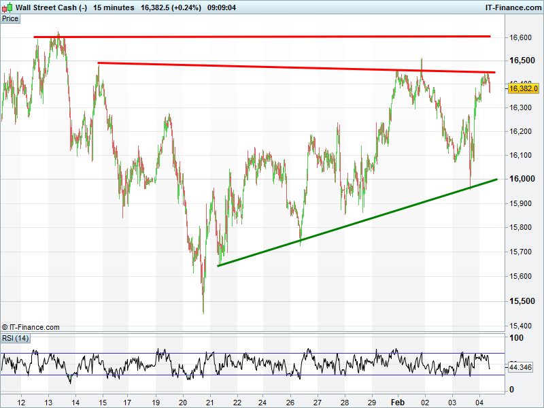Select the green rising support trendline
The width and height of the screenshot is (544, 408).
(358, 222)
